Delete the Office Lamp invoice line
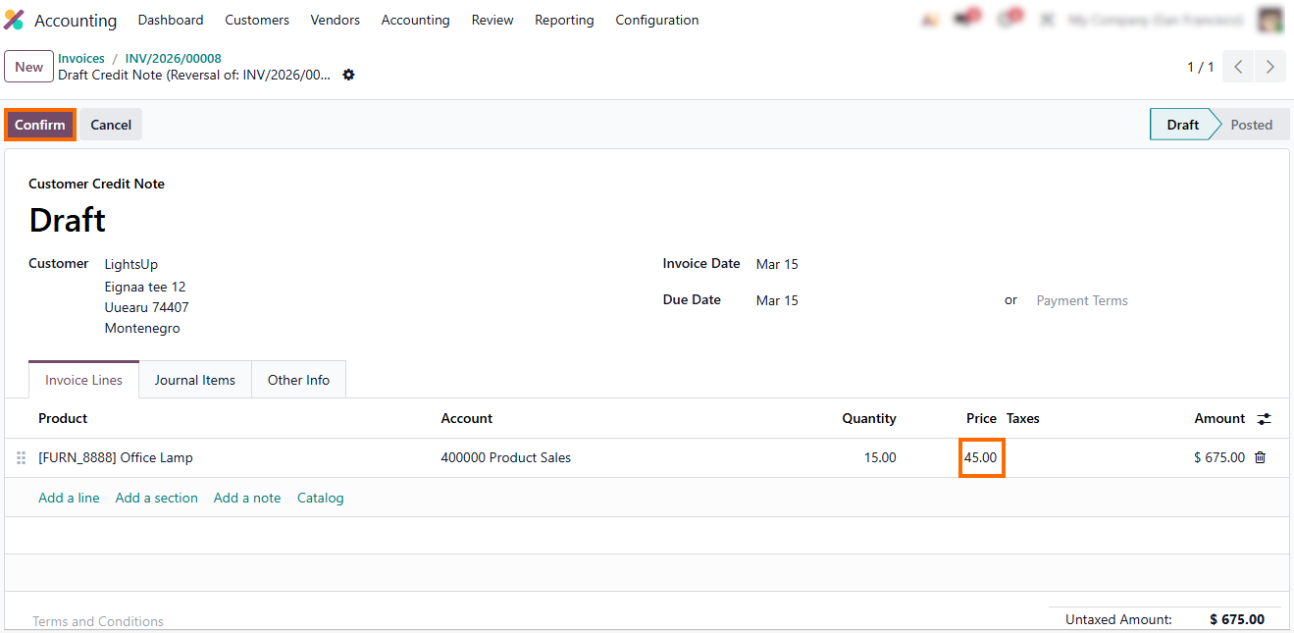 coord(1261,457)
